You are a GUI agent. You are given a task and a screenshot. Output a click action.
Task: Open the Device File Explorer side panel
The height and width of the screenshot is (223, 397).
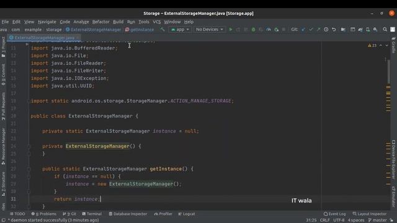[393, 159]
